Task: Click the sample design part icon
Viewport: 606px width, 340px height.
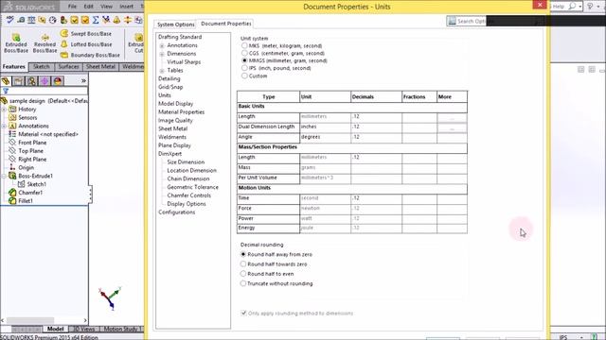Action: coord(4,101)
